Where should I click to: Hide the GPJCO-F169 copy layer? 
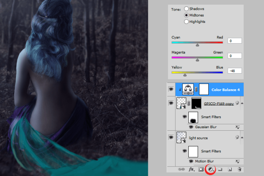[171, 103]
